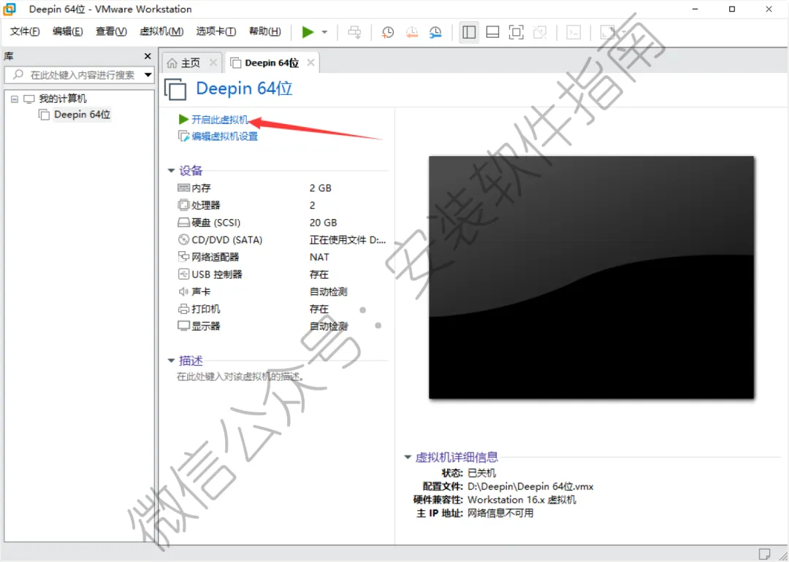Click the memory icon beside 内存
Screen dimensions: 789x562
pyautogui.click(x=183, y=188)
